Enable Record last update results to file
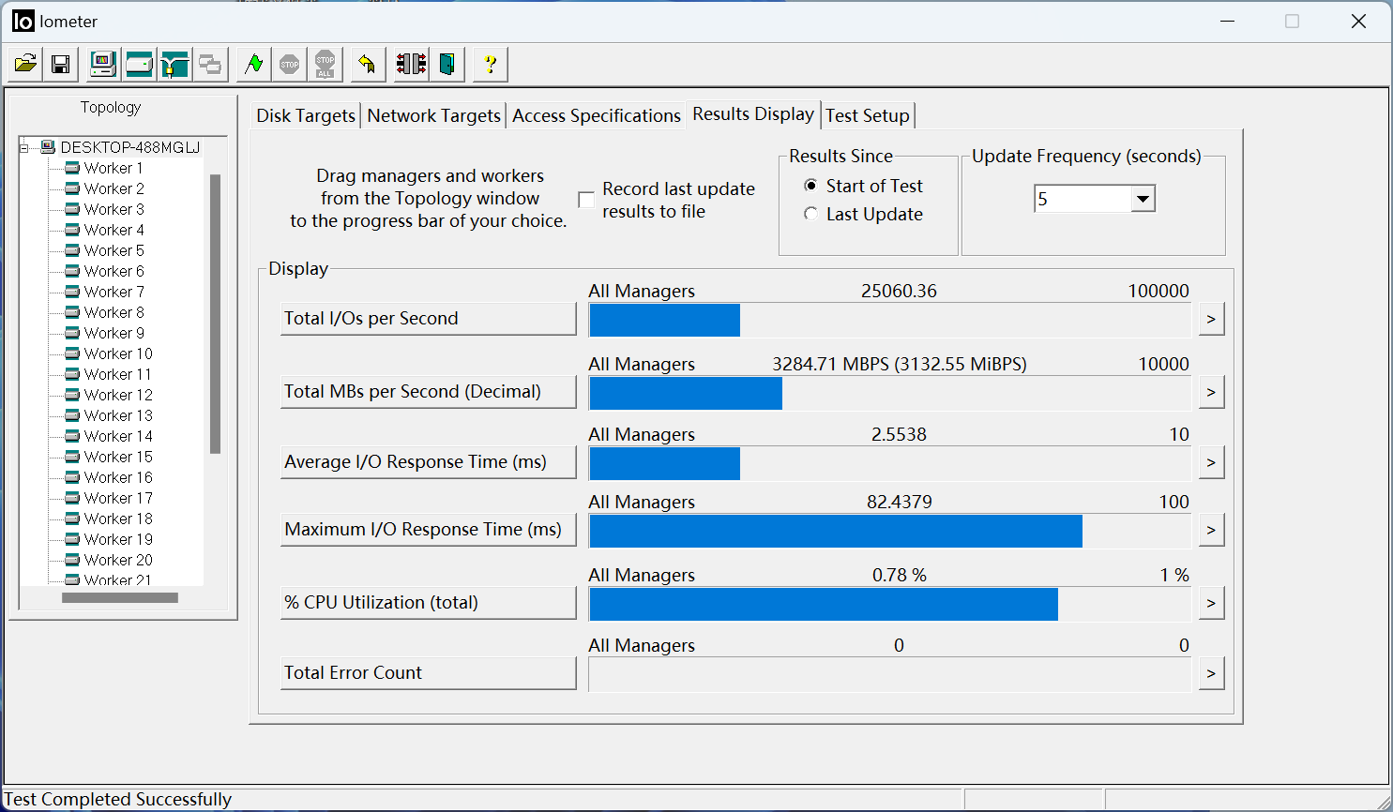Image resolution: width=1393 pixels, height=812 pixels. click(586, 200)
